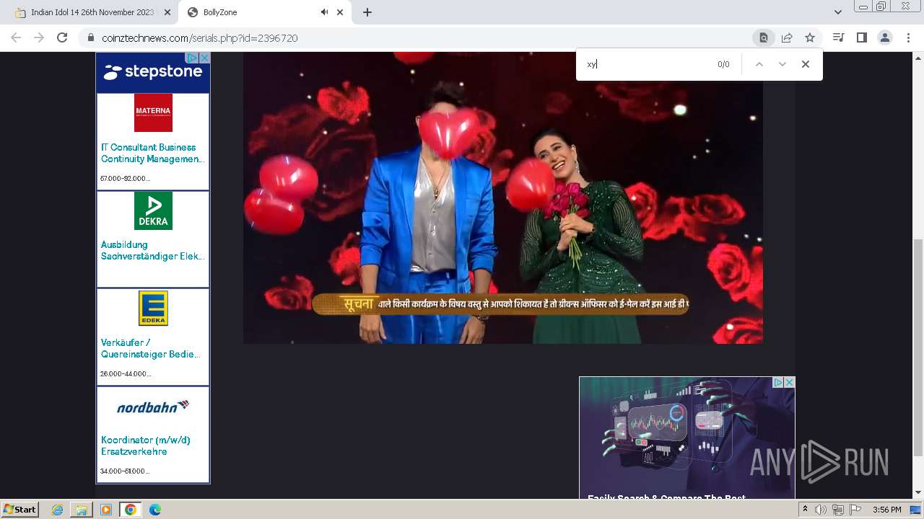Click the video player area
This screenshot has width=924, height=519.
tap(503, 198)
